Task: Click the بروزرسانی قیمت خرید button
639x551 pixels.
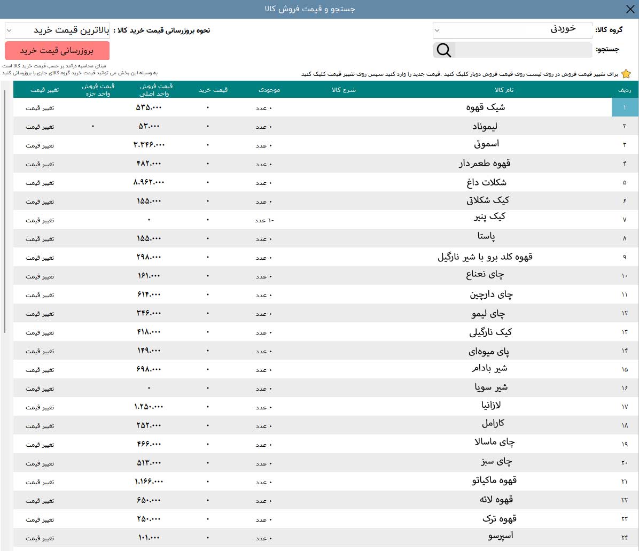Action: pos(57,51)
